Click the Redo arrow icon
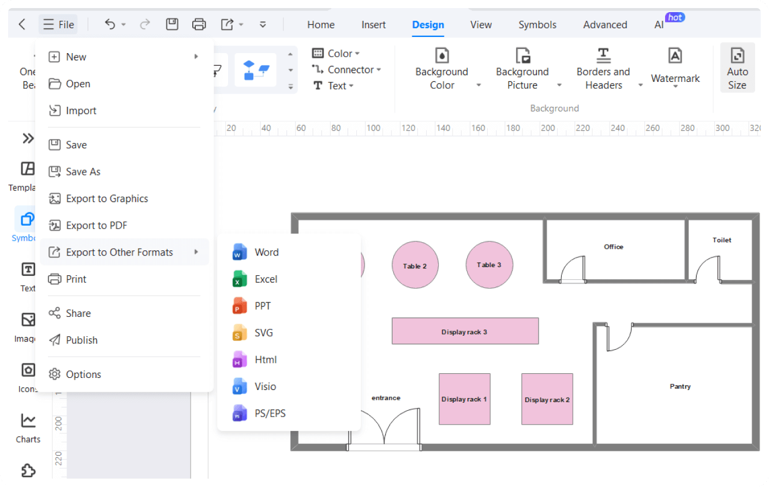The width and height of the screenshot is (769, 487). click(x=145, y=24)
